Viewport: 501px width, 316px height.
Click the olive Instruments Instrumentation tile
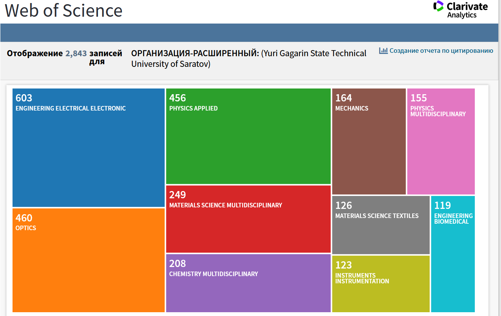tap(381, 284)
